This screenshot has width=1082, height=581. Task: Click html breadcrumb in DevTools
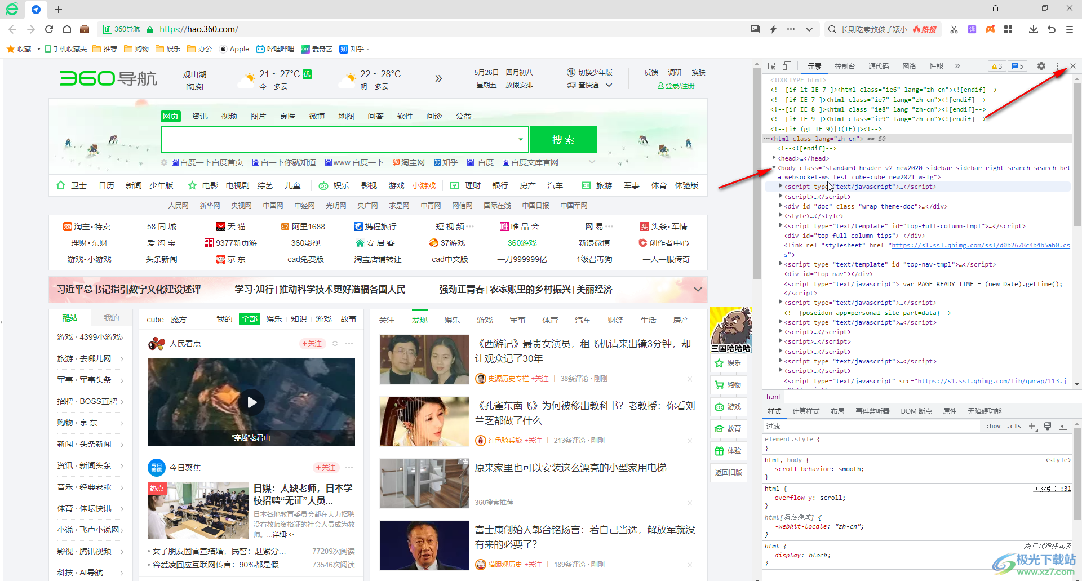click(x=773, y=397)
